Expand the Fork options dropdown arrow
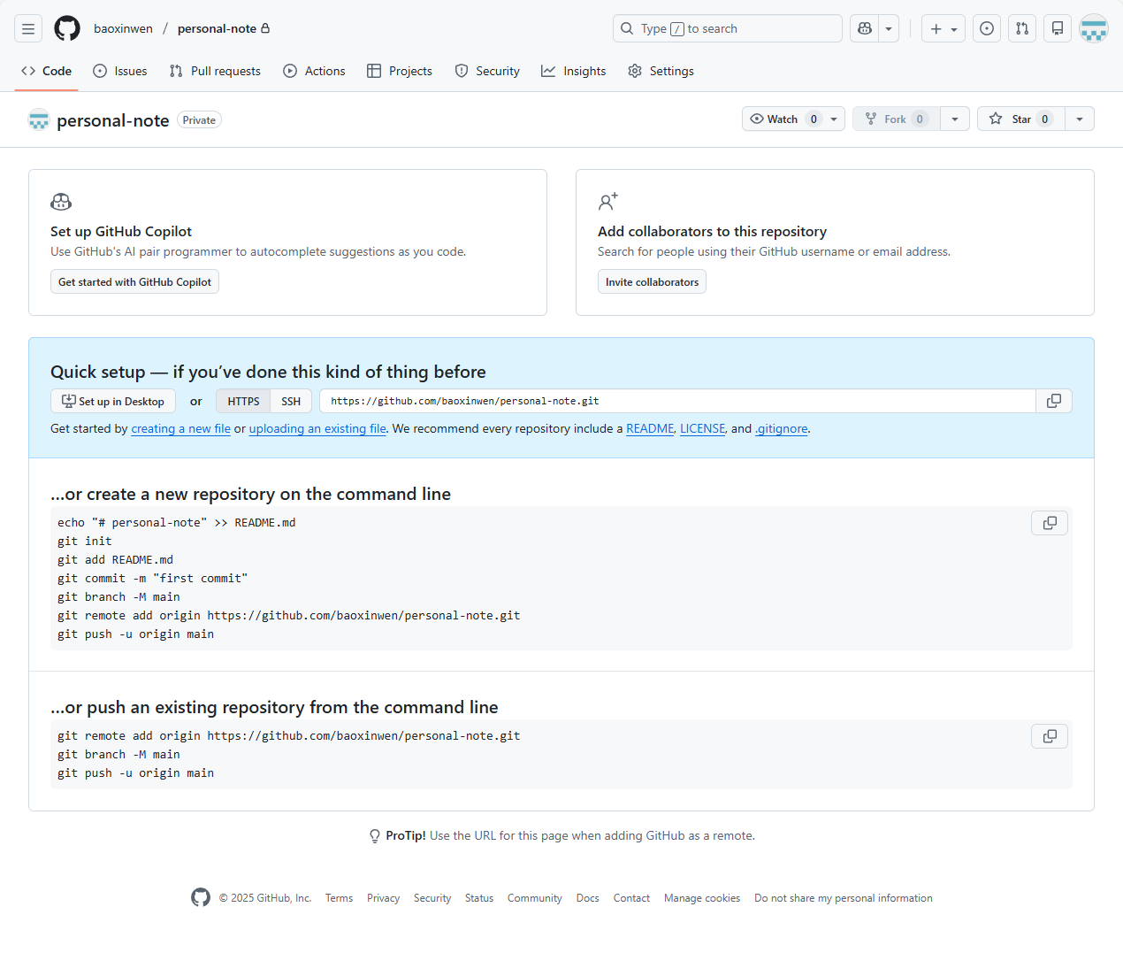Screen dimensions: 1123x953 pos(955,119)
